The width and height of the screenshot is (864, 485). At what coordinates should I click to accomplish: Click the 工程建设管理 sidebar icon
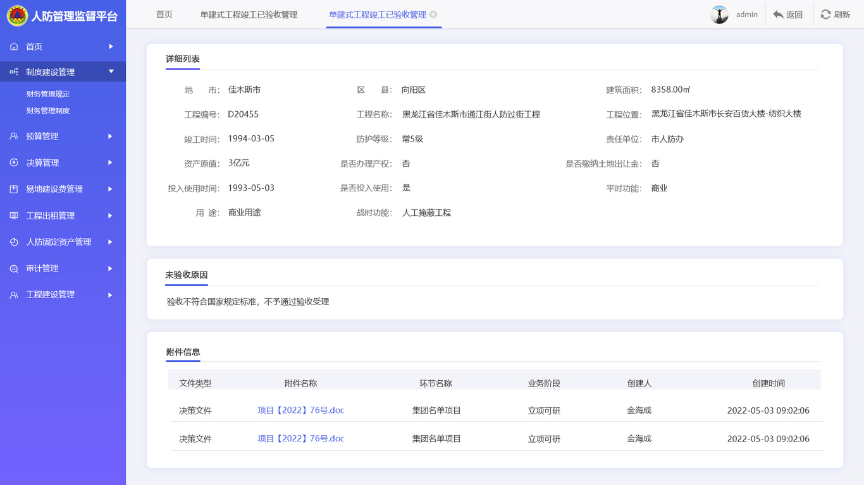[14, 295]
